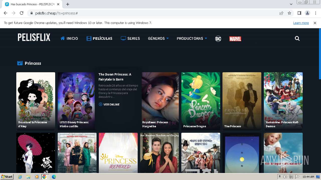Open The Swan Princess: A Fairytale Is Born title
321x180 pixels.
tap(115, 77)
